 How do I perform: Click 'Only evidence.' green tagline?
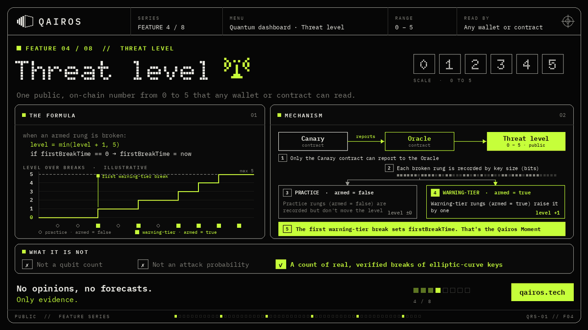[47, 300]
